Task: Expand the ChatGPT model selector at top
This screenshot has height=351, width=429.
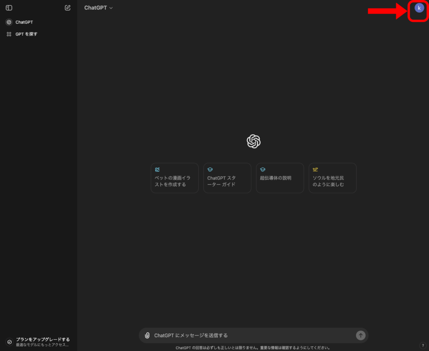Action: coord(98,8)
